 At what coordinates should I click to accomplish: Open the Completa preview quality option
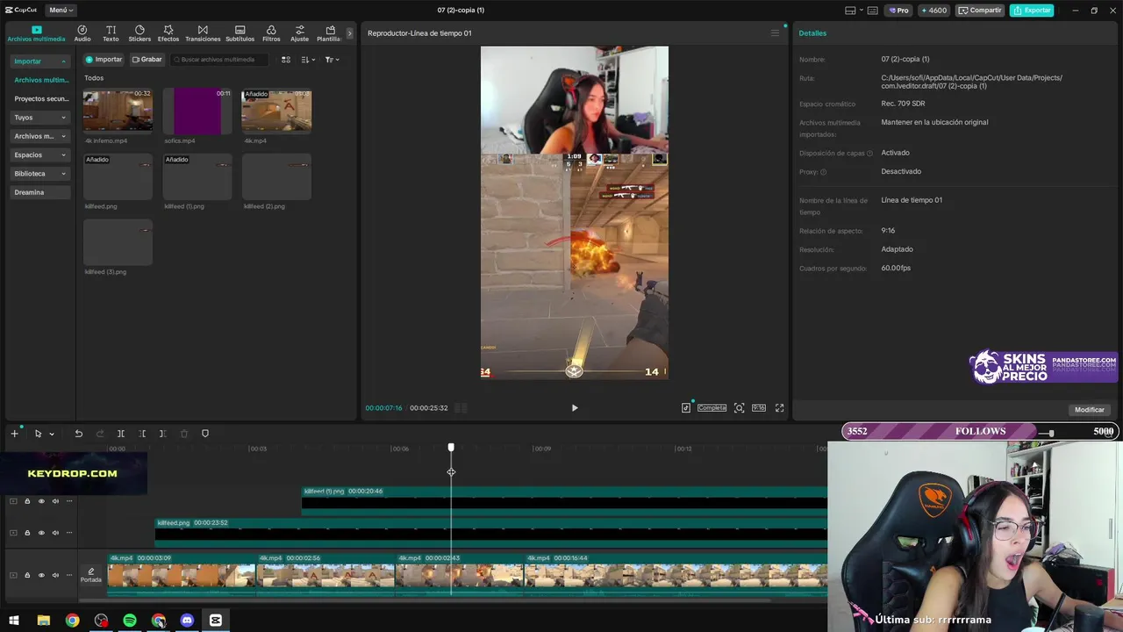click(x=712, y=408)
